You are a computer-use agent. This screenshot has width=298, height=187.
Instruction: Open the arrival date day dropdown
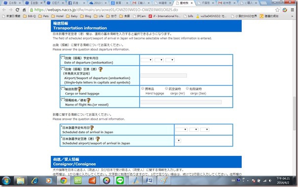click(x=205, y=130)
